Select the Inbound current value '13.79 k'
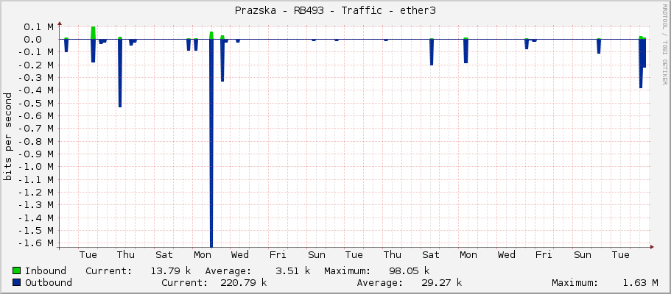This screenshot has width=671, height=294. [171, 270]
